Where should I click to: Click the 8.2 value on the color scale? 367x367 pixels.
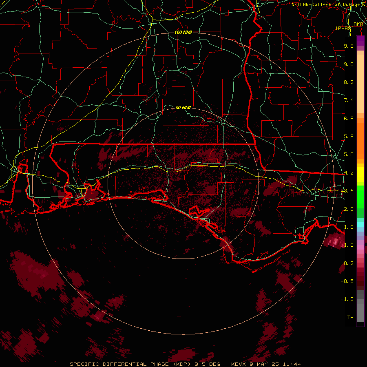click(349, 82)
